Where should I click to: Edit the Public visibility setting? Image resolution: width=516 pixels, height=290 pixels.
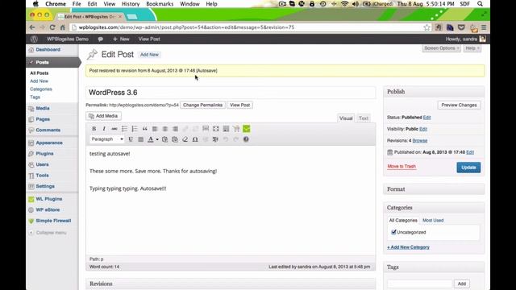[423, 129]
